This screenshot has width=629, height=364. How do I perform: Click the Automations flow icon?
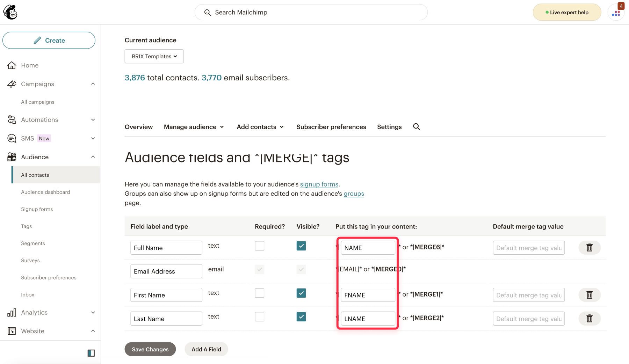pos(12,120)
